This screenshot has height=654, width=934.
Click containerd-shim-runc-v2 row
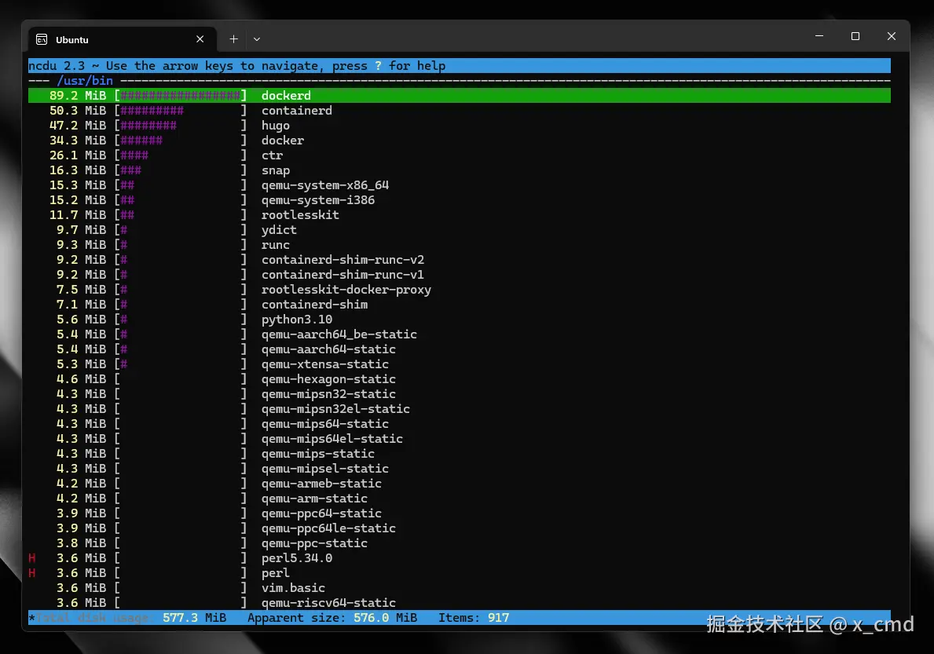coord(460,259)
